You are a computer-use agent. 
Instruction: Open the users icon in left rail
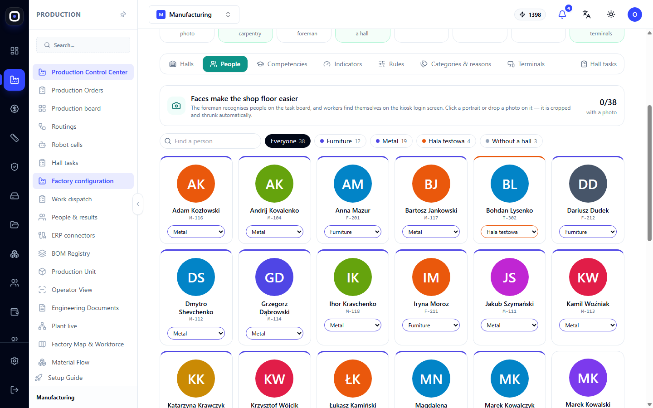point(15,283)
